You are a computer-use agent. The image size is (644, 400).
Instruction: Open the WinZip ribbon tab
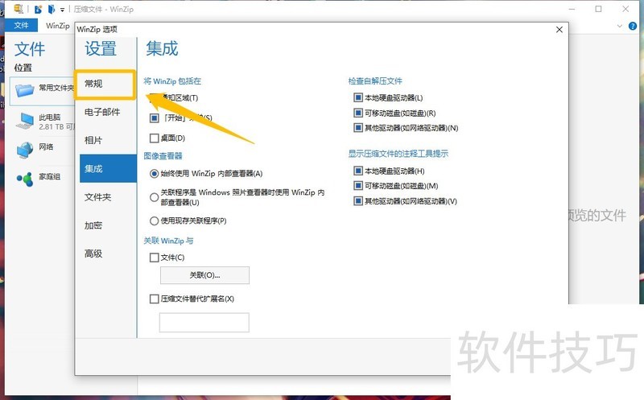[57, 26]
